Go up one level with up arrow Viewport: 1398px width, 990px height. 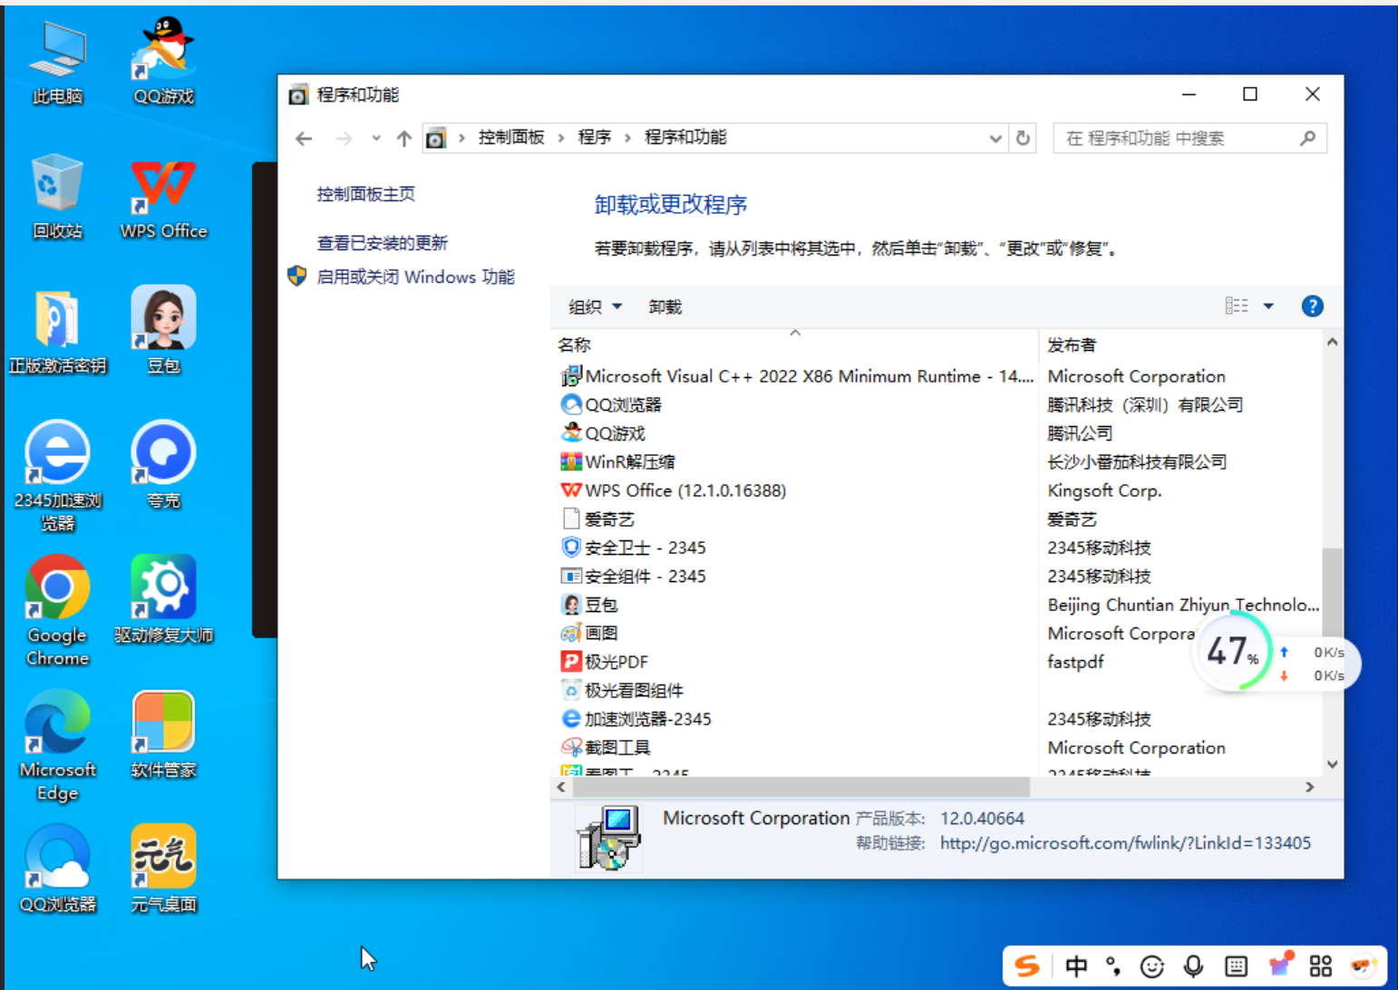(404, 139)
